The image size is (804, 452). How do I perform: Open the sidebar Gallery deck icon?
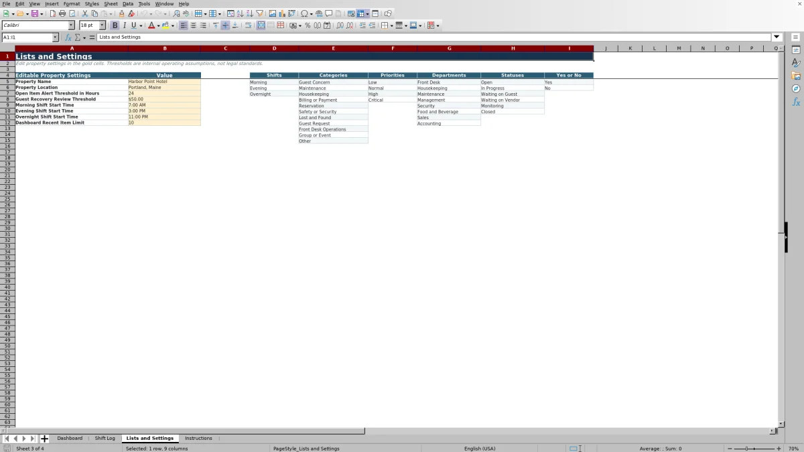coord(796,76)
